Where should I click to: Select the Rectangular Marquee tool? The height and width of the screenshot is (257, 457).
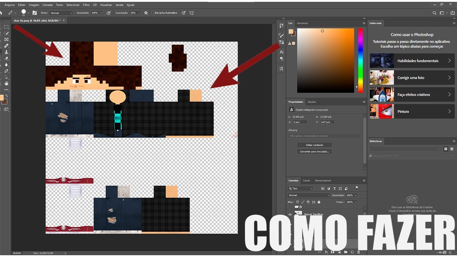coord(6,27)
